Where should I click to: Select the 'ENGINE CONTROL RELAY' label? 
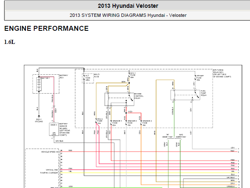(139, 96)
